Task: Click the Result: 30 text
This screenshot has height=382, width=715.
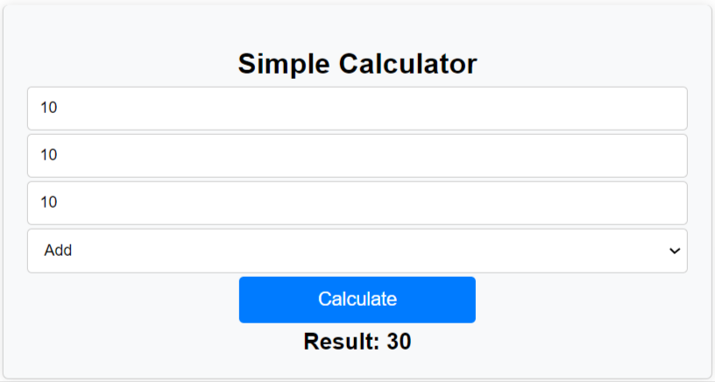Action: (x=357, y=342)
